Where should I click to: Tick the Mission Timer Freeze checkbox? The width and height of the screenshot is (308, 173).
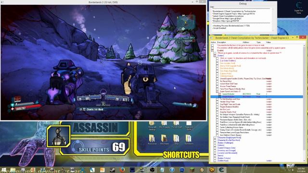click(x=217, y=86)
